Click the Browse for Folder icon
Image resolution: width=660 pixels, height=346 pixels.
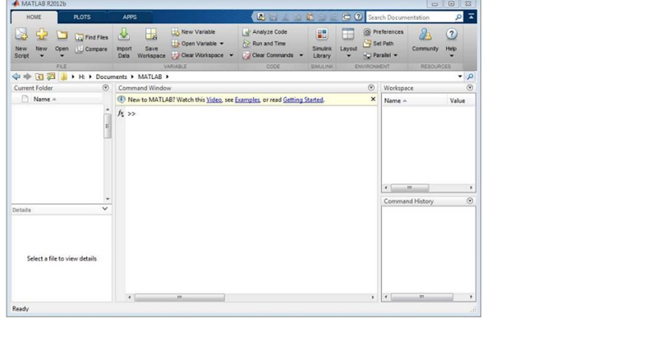52,76
